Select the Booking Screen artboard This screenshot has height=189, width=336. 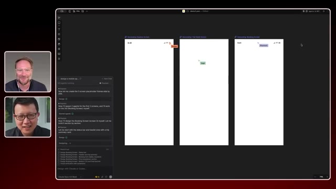click(259, 92)
